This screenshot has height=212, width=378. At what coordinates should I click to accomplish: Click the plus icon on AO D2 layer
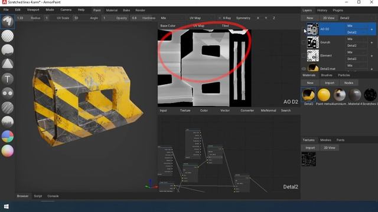click(x=372, y=29)
